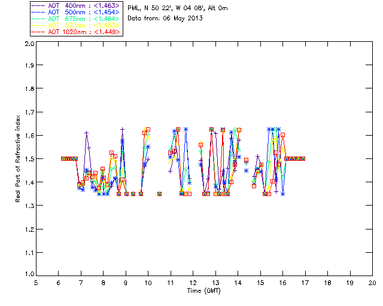Click the 18 hour label on the x-axis
This screenshot has height=306, width=383.
pos(327,283)
